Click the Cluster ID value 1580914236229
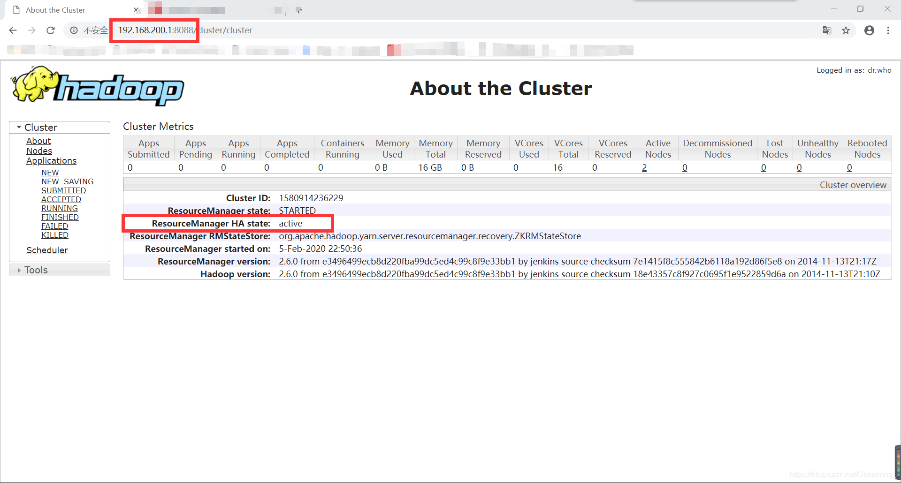The height and width of the screenshot is (483, 901). coord(311,198)
